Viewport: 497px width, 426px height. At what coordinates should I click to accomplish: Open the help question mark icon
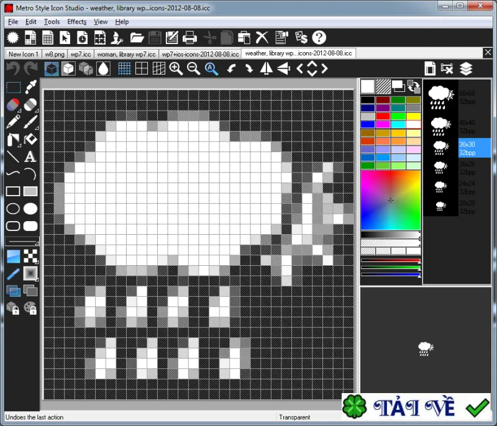(x=319, y=38)
